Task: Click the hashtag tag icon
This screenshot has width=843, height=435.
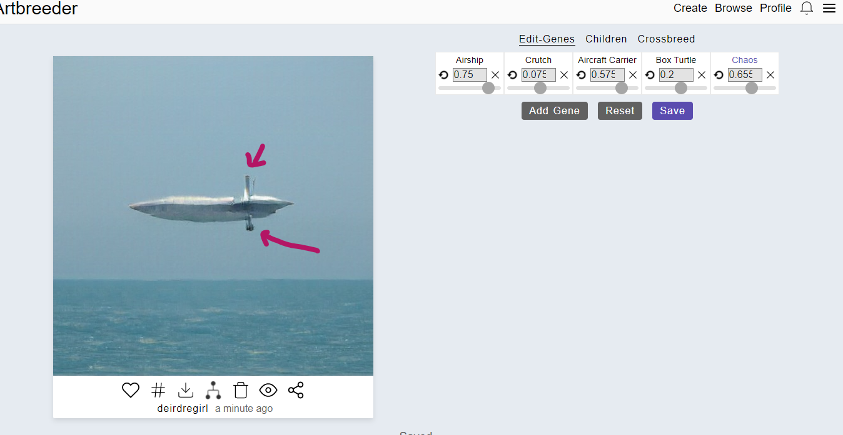Action: coord(158,391)
